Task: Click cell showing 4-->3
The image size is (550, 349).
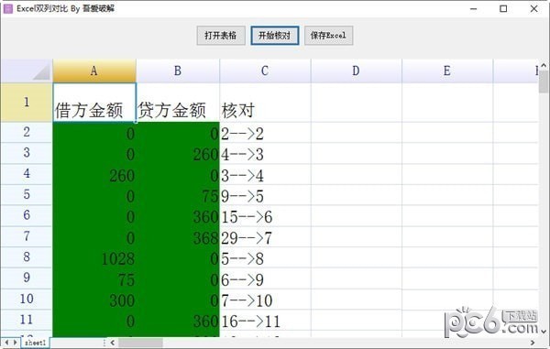Action: click(x=265, y=153)
